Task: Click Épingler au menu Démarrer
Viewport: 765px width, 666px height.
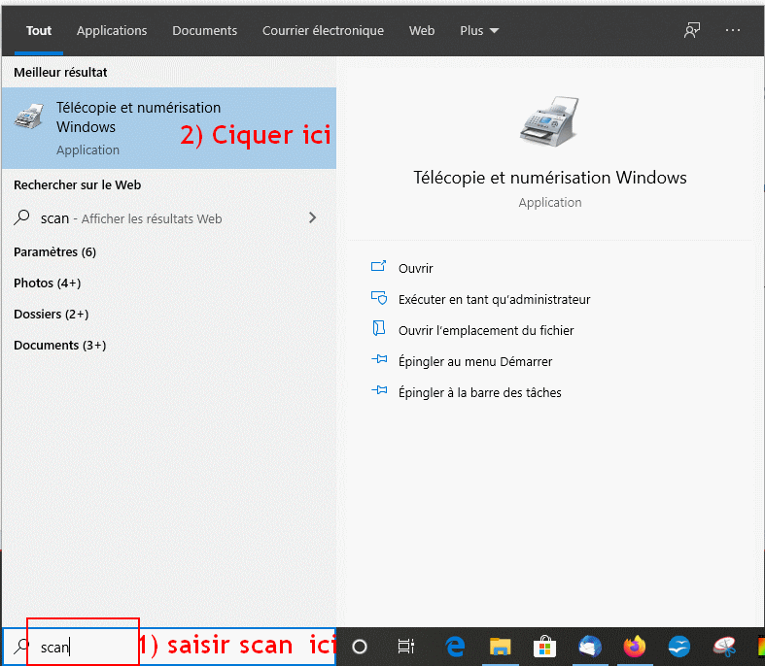Action: 475,362
